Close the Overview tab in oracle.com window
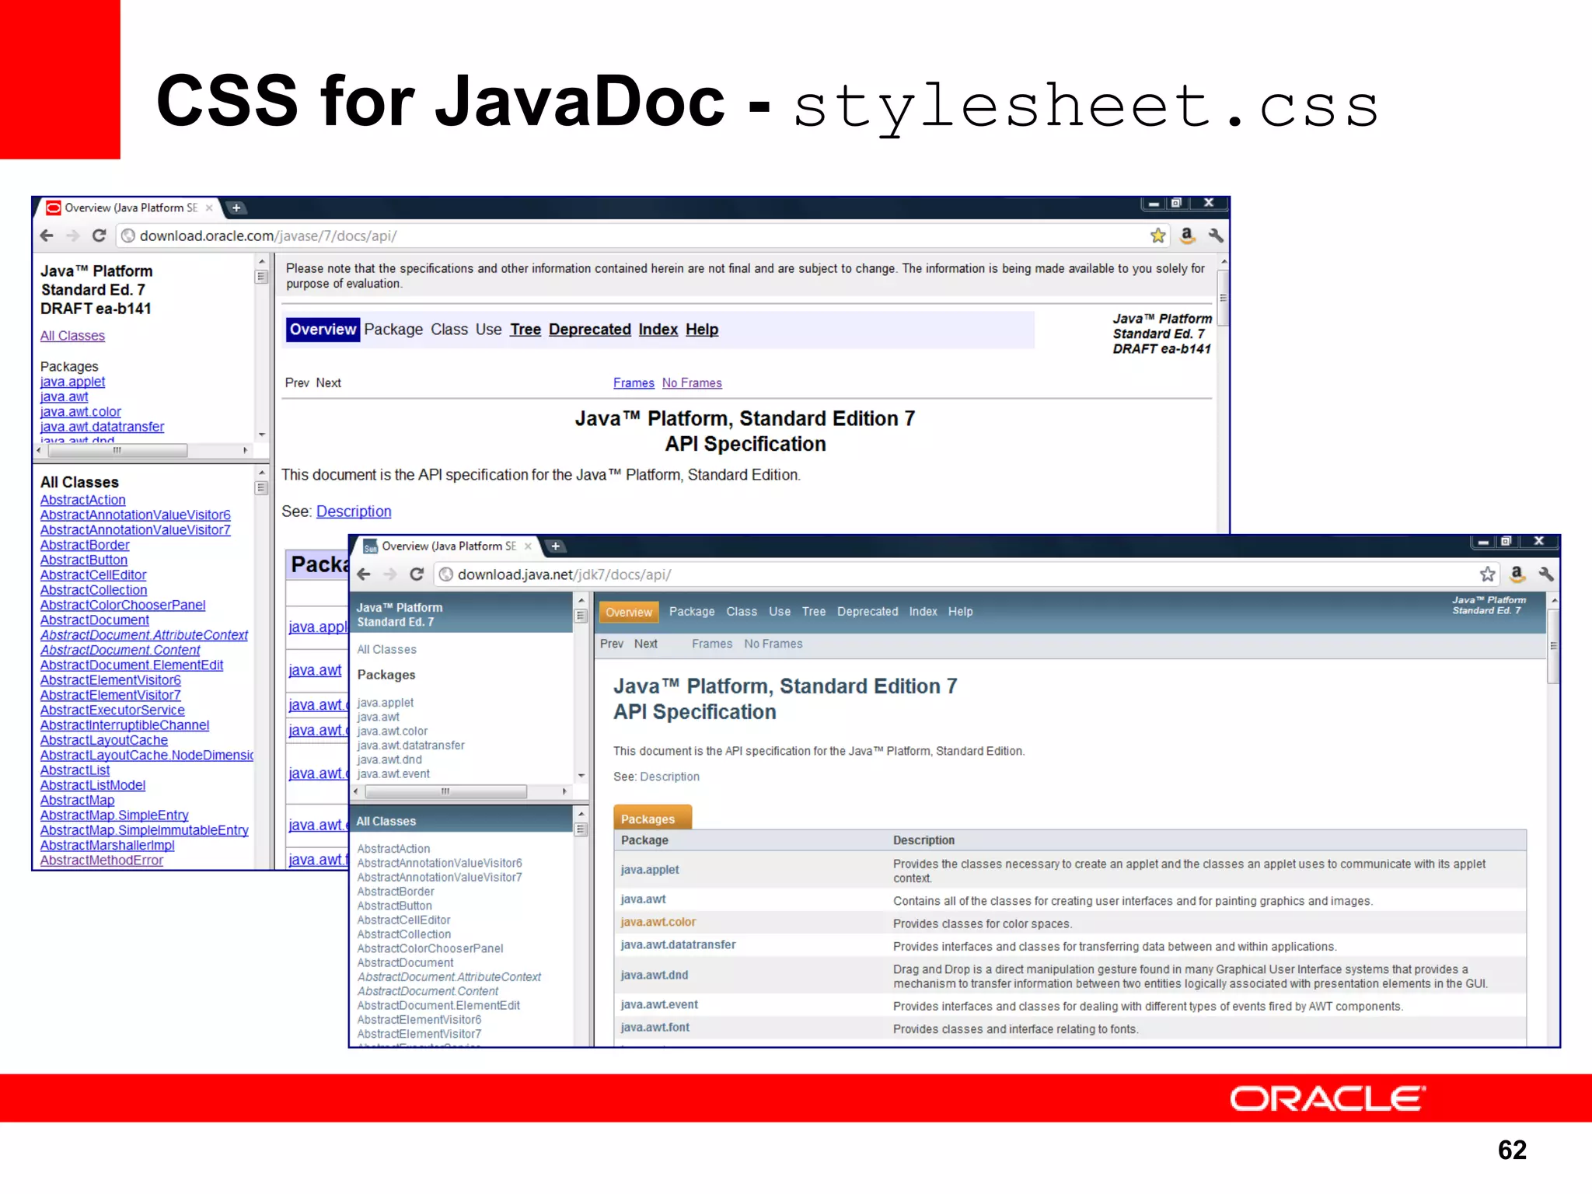 209,208
